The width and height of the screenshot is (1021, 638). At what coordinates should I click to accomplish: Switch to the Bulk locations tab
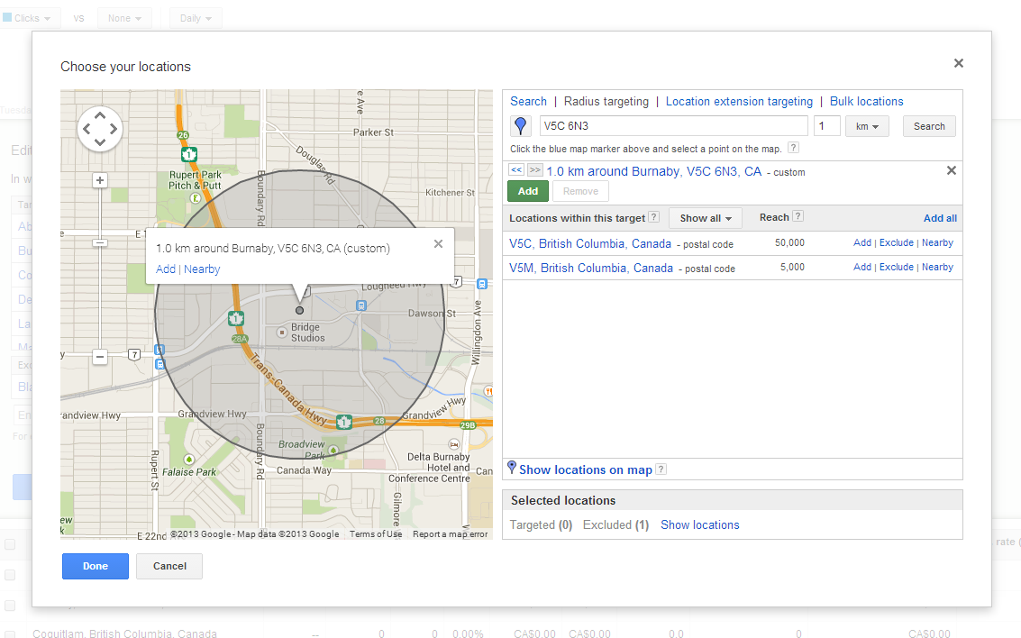(866, 102)
